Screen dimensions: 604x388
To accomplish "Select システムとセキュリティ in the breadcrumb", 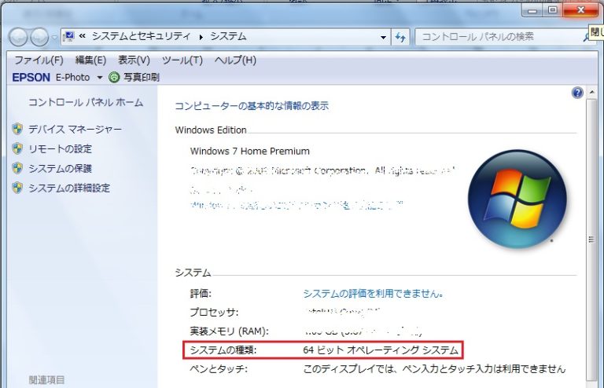I will (x=141, y=37).
